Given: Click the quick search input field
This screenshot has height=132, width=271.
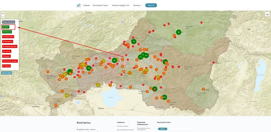Looking at the screenshot, I should coord(181,129).
